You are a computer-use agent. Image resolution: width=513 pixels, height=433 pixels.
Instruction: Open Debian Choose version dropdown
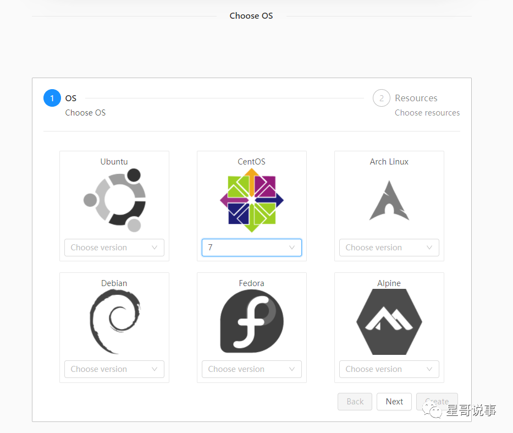tap(114, 369)
